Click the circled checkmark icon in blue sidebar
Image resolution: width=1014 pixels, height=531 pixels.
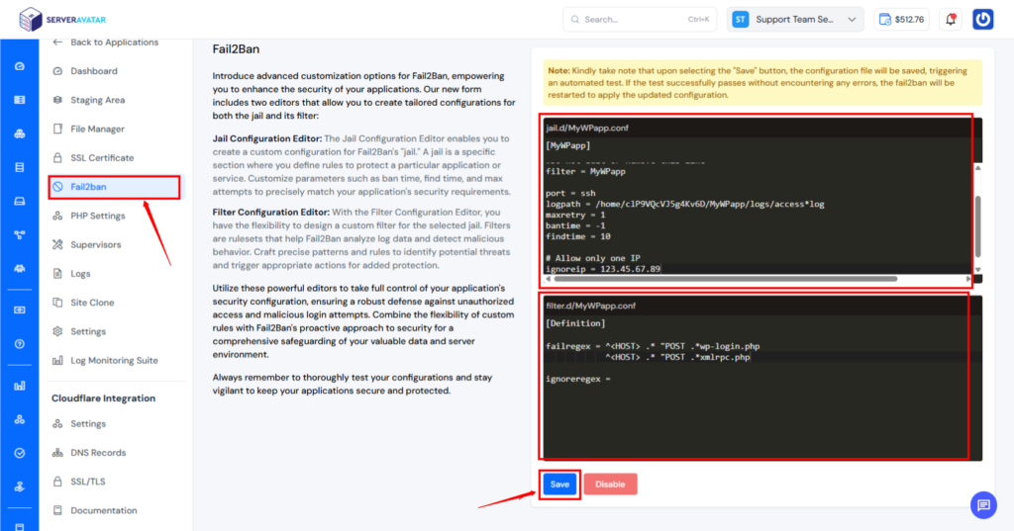[x=20, y=453]
